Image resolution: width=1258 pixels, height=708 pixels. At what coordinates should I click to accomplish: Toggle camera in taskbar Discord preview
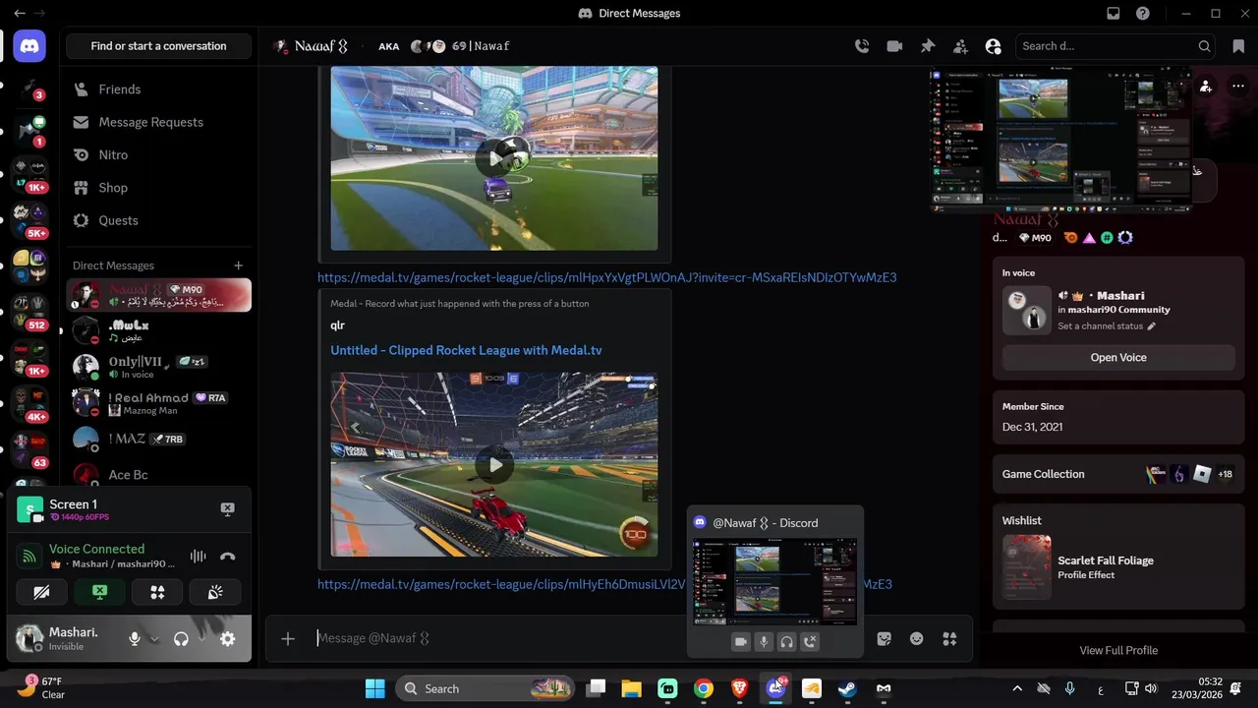[x=740, y=642]
